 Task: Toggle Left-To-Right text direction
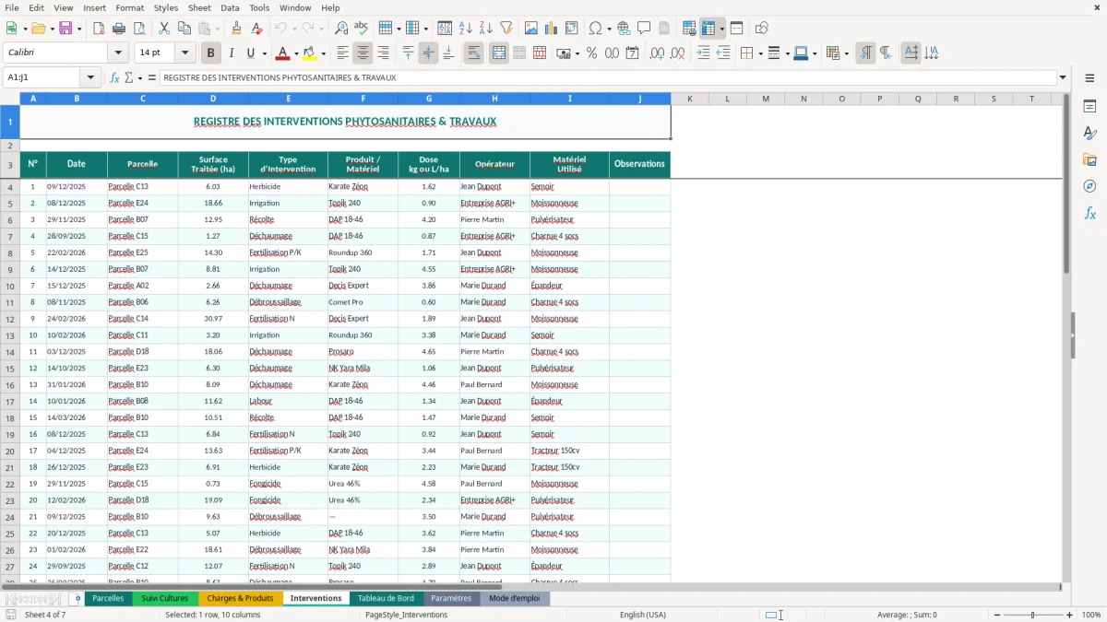pyautogui.click(x=865, y=53)
